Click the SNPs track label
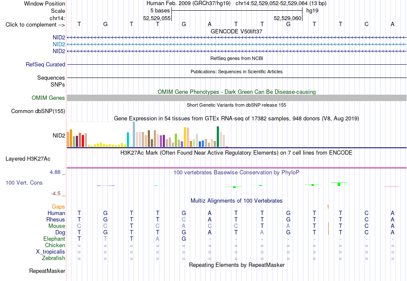Image resolution: width=407 pixels, height=281 pixels. point(58,84)
